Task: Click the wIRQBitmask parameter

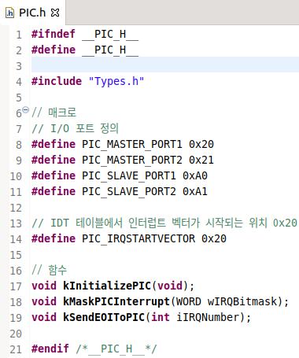Action: tap(242, 301)
